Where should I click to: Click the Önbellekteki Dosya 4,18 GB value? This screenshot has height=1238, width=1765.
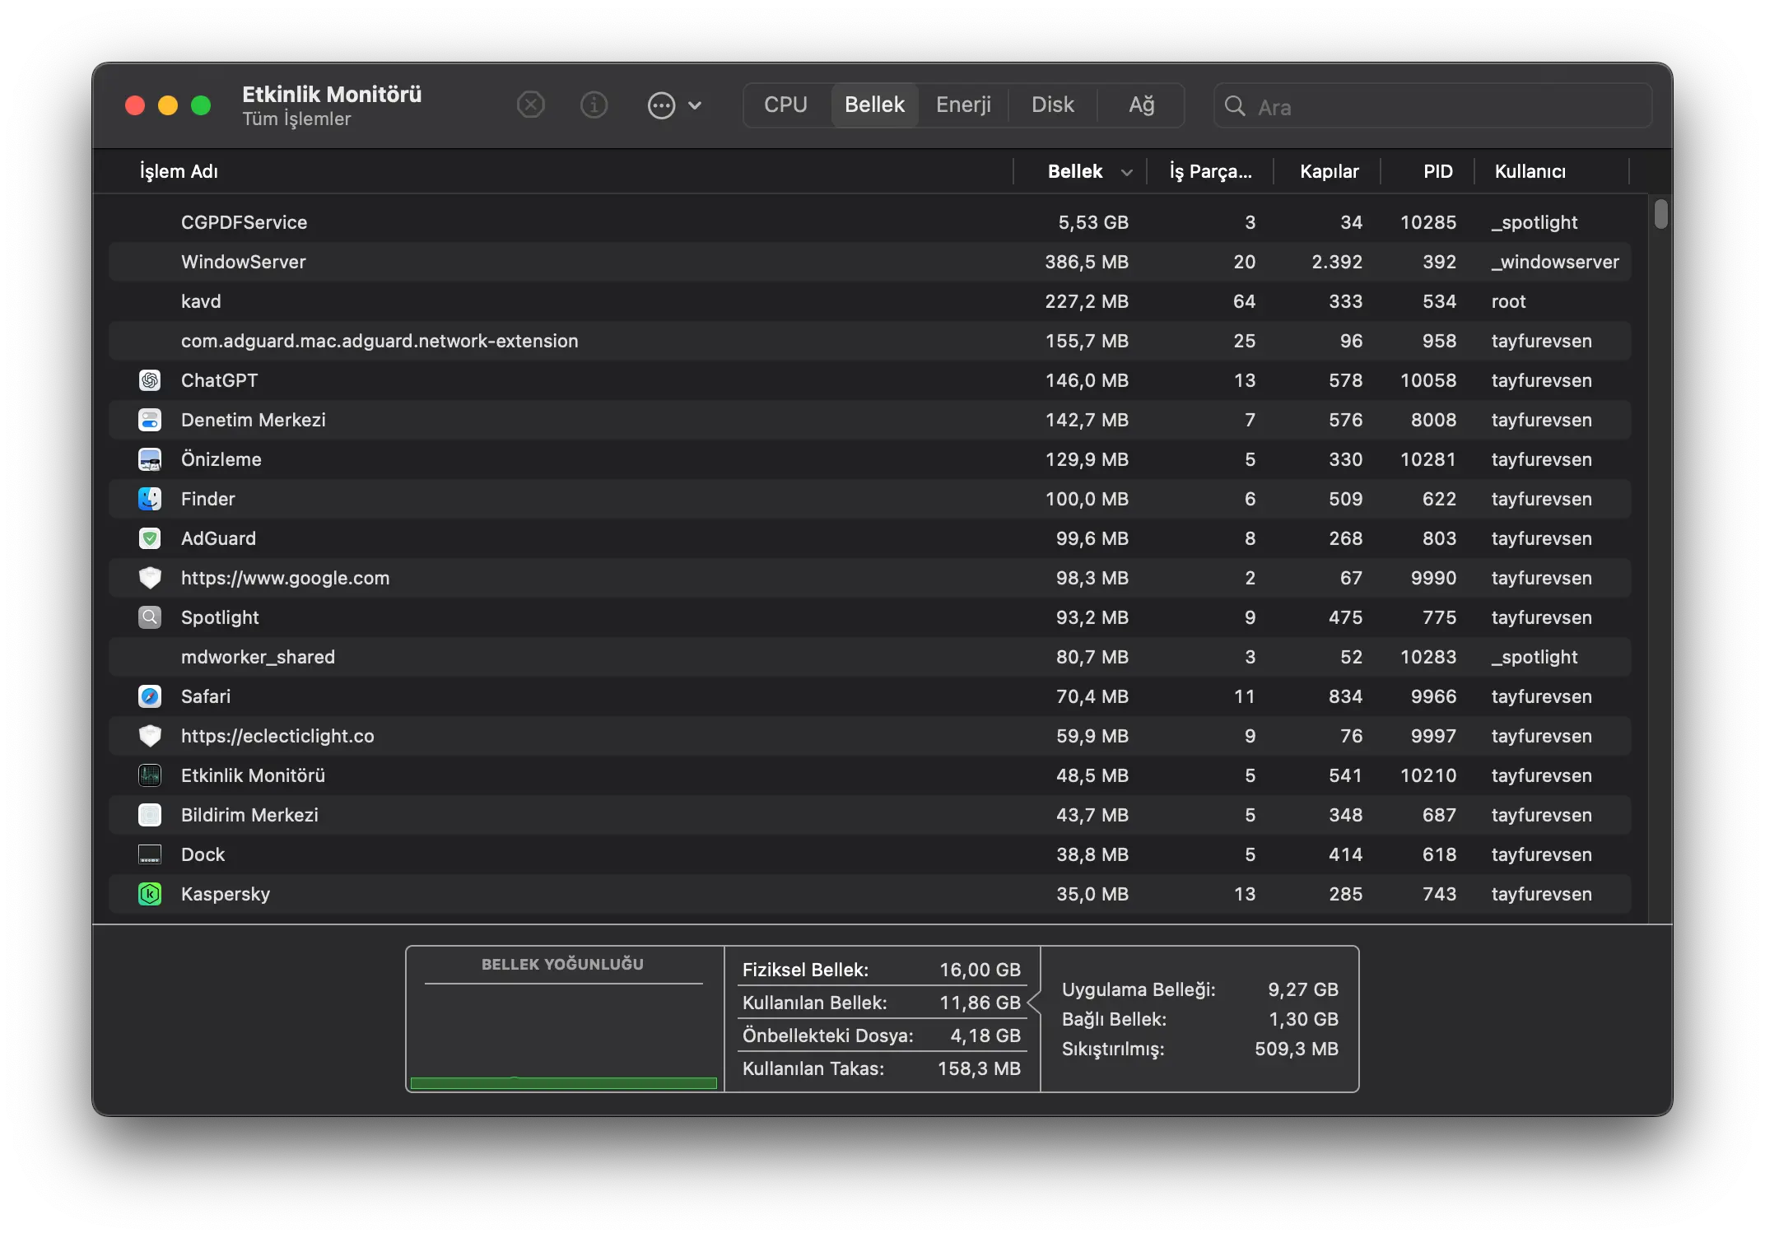pyautogui.click(x=985, y=1036)
